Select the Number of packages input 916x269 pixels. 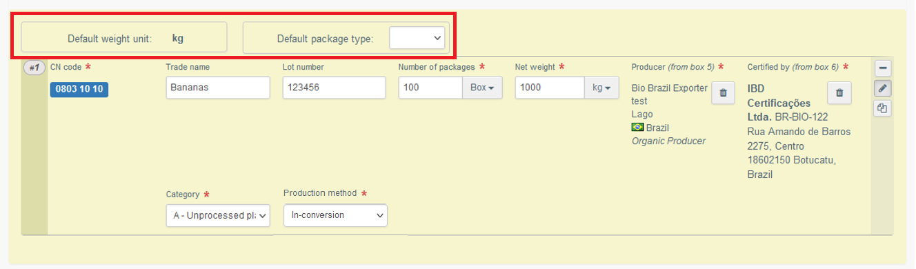[x=430, y=88]
